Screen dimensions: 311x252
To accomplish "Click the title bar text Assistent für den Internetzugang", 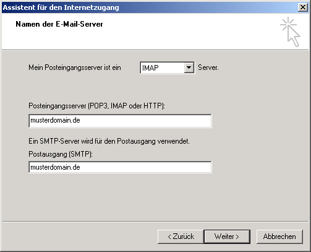I will [61, 7].
